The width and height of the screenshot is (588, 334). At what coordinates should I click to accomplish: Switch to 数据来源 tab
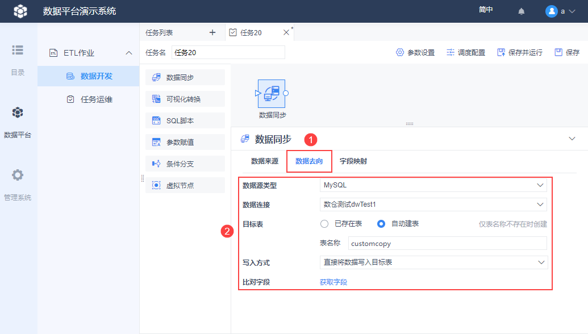[x=265, y=161]
